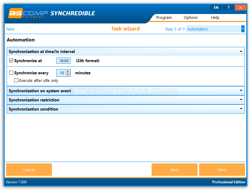Switch language with the EN button
The image size is (251, 190).
tap(216, 8)
